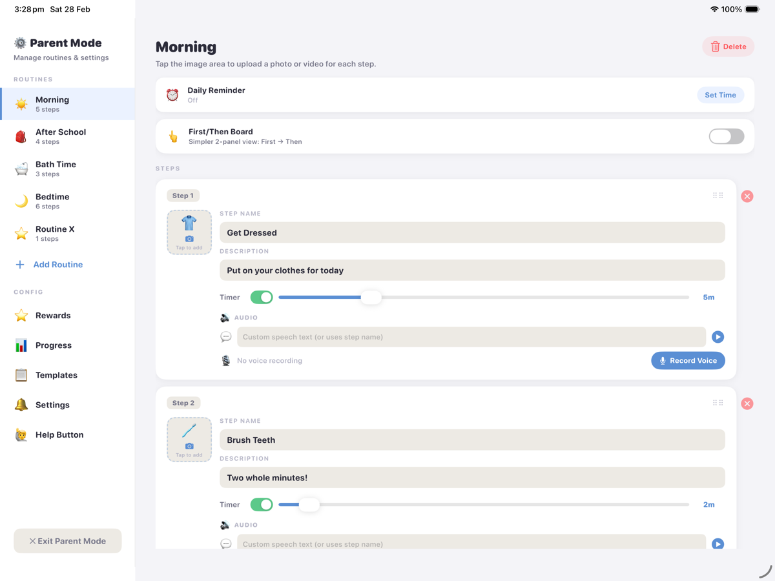Open the Templates section

[x=67, y=375]
